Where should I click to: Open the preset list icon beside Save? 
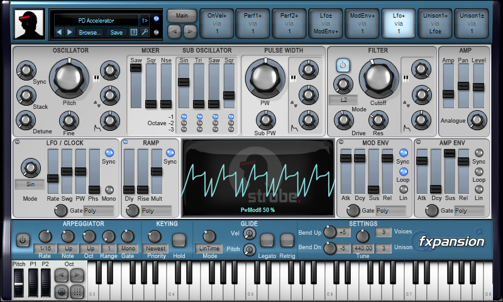pos(134,33)
